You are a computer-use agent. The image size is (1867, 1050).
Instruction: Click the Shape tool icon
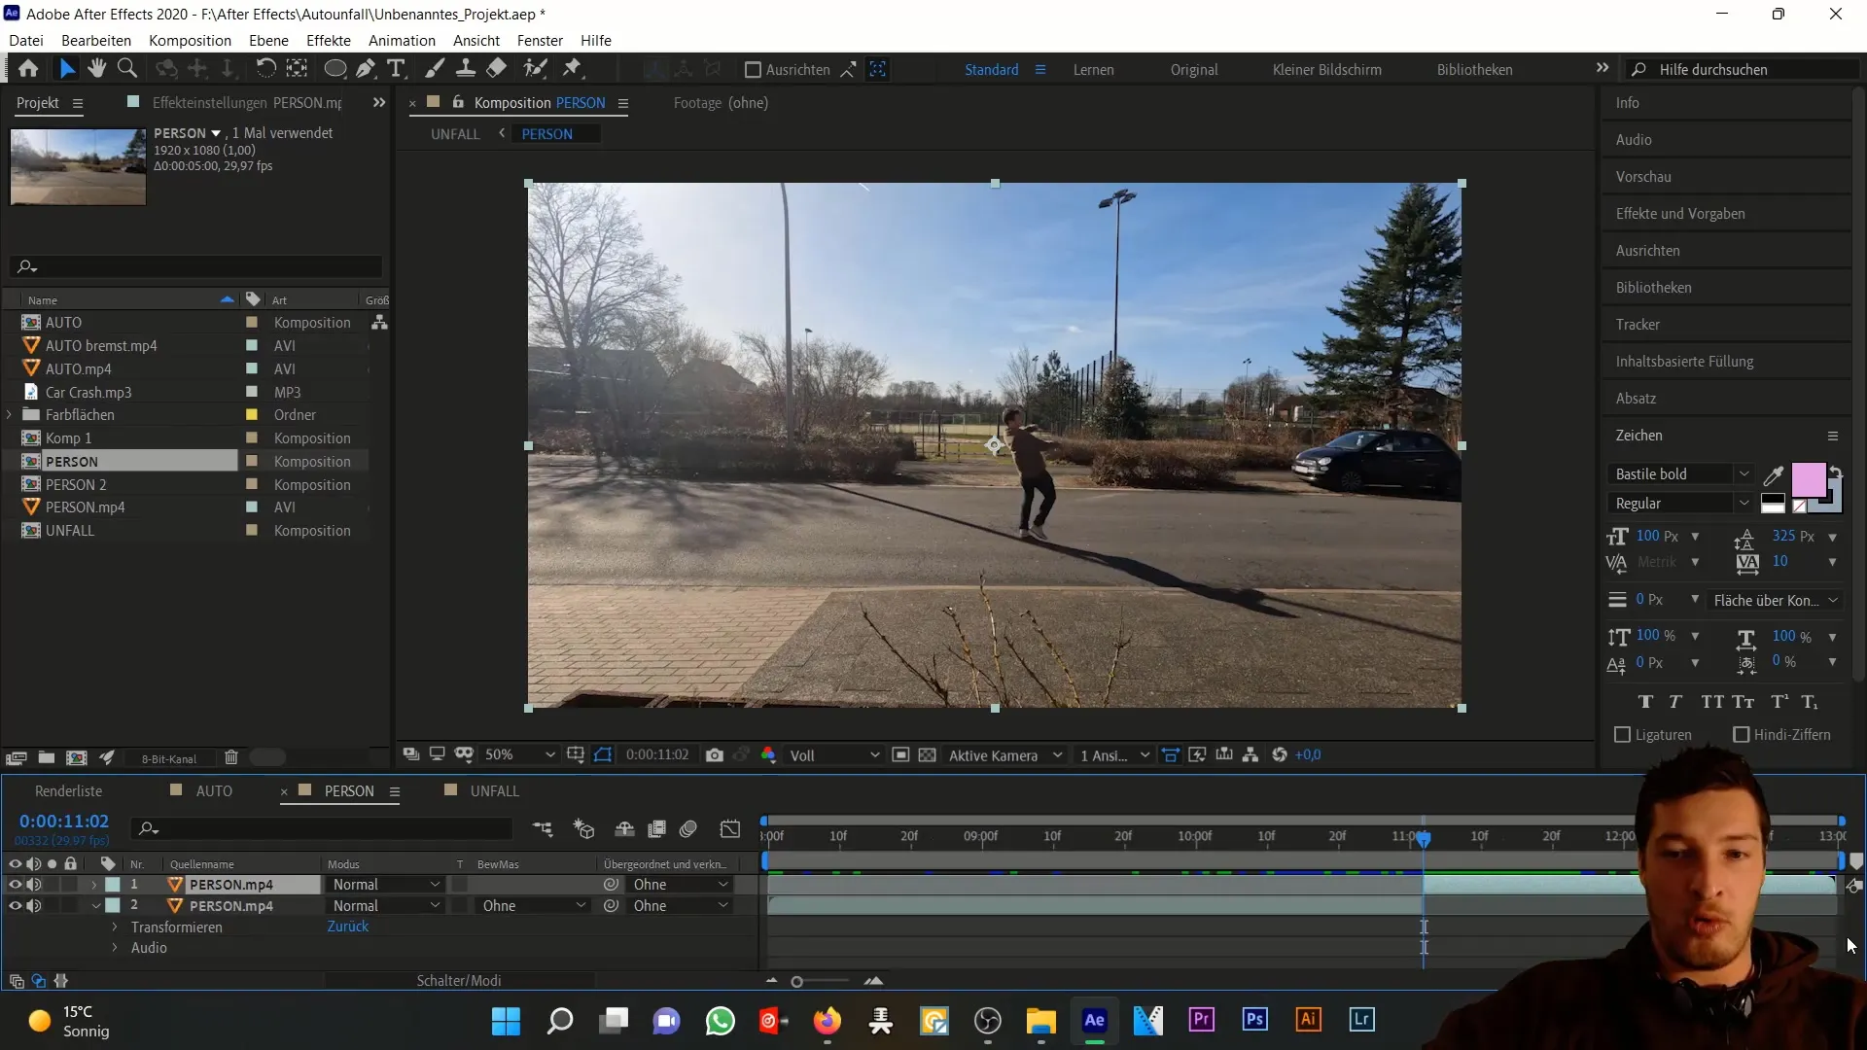click(x=335, y=69)
